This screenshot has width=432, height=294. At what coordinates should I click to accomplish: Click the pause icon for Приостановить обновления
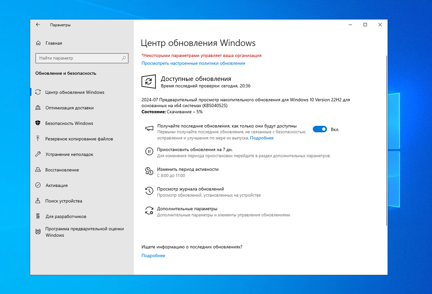[149, 151]
